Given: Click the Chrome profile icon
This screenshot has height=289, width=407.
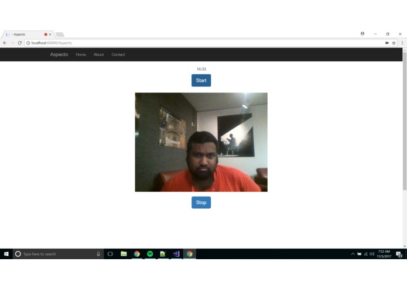Looking at the screenshot, I should point(362,34).
